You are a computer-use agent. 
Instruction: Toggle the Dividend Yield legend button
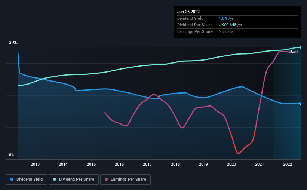[x=26, y=179]
